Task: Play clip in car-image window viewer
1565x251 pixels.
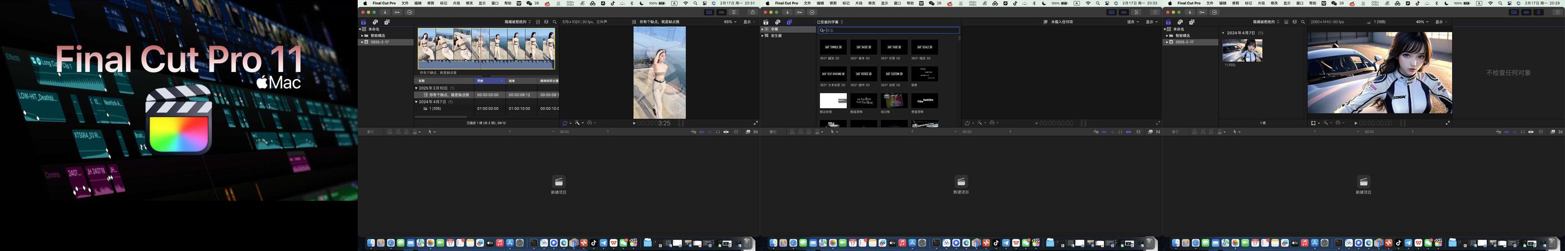Action: 1356,123
